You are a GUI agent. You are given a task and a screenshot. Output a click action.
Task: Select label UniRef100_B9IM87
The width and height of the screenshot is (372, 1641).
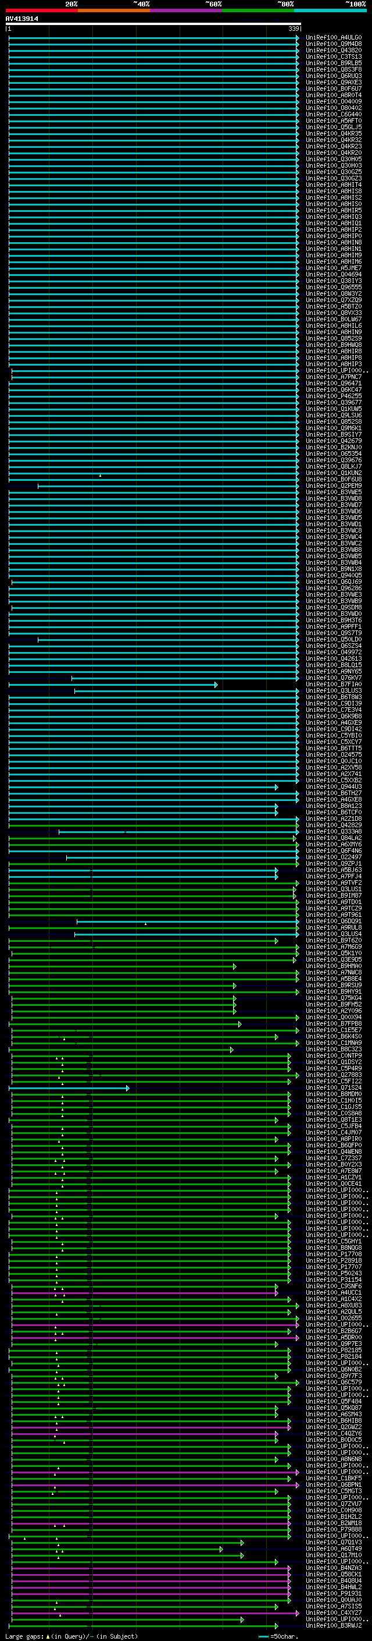click(x=334, y=896)
